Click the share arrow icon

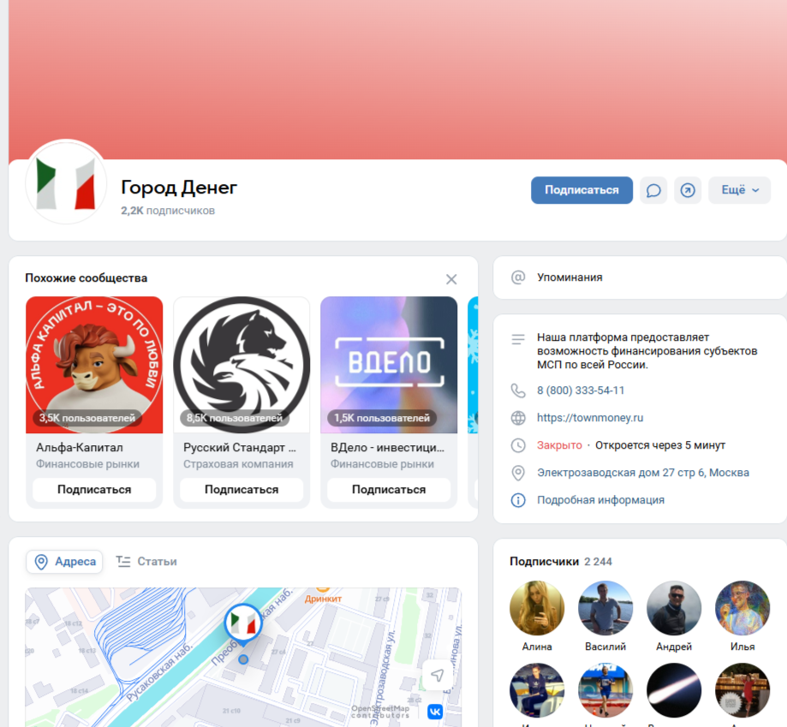point(687,190)
